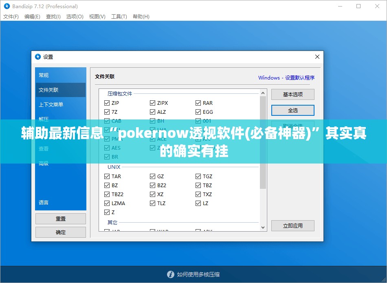This screenshot has width=387, height=283.
Task: Toggle the TAR checkbox
Action: [x=107, y=176]
